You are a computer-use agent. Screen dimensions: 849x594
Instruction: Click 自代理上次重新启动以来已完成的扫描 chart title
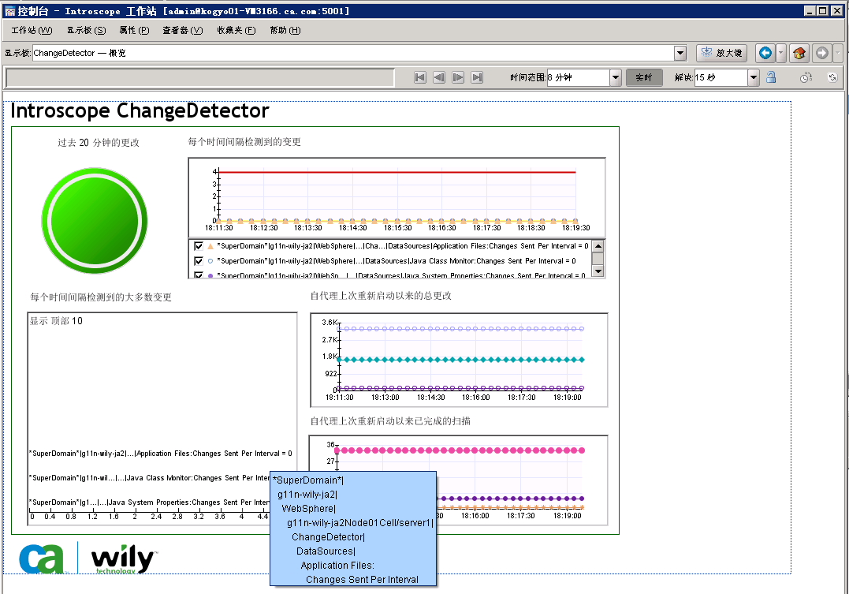click(390, 421)
